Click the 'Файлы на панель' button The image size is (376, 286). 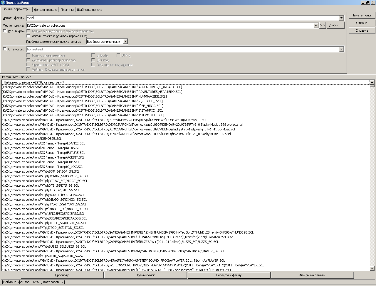coord(312,275)
